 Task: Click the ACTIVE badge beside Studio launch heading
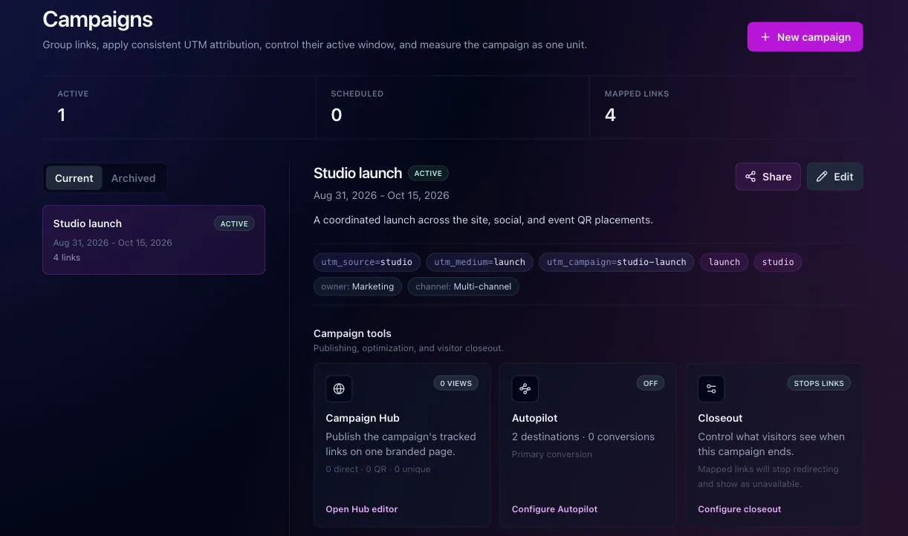tap(428, 173)
